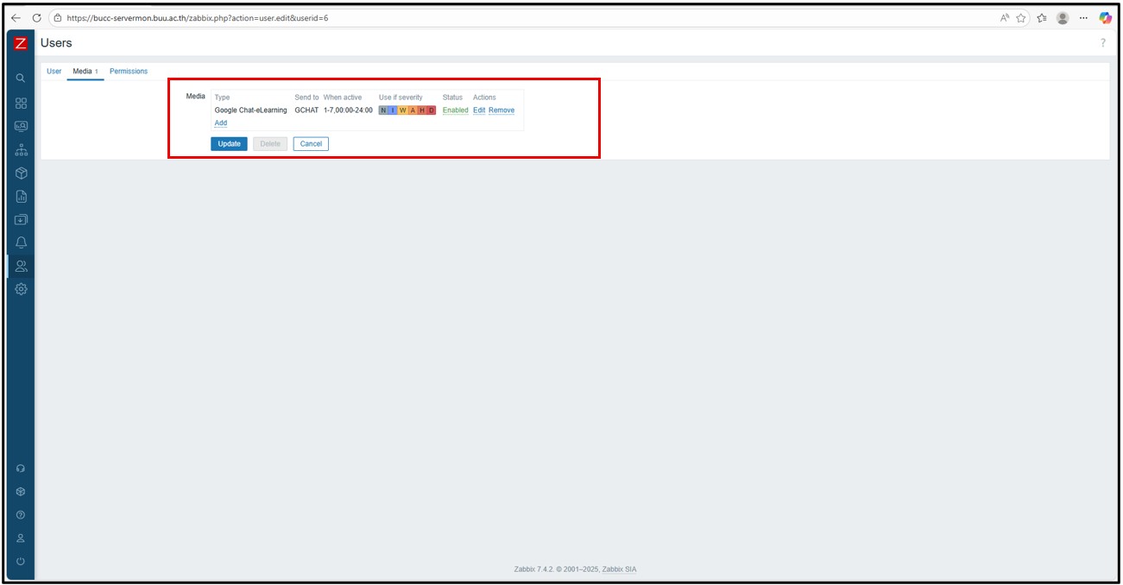This screenshot has width=1123, height=585.
Task: Open the Alerts bell icon
Action: 22,242
